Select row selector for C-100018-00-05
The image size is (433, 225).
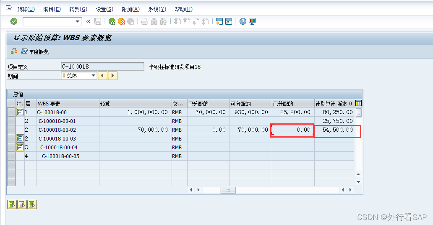pyautogui.click(x=11, y=156)
